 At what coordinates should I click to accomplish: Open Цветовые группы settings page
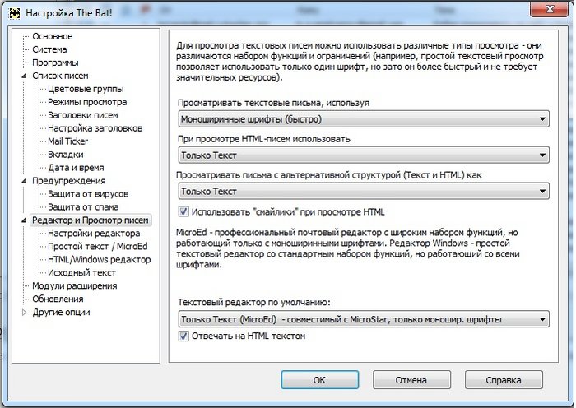coord(86,89)
